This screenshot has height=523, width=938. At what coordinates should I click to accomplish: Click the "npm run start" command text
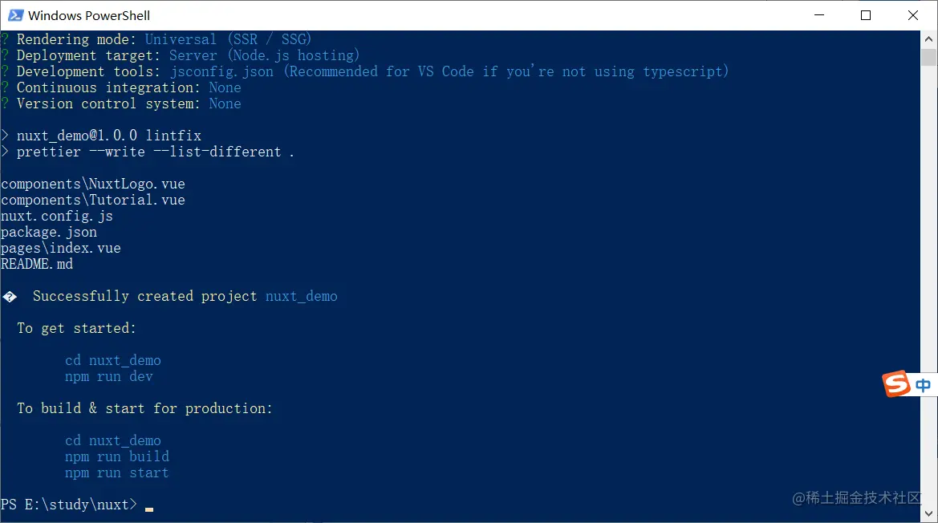117,472
